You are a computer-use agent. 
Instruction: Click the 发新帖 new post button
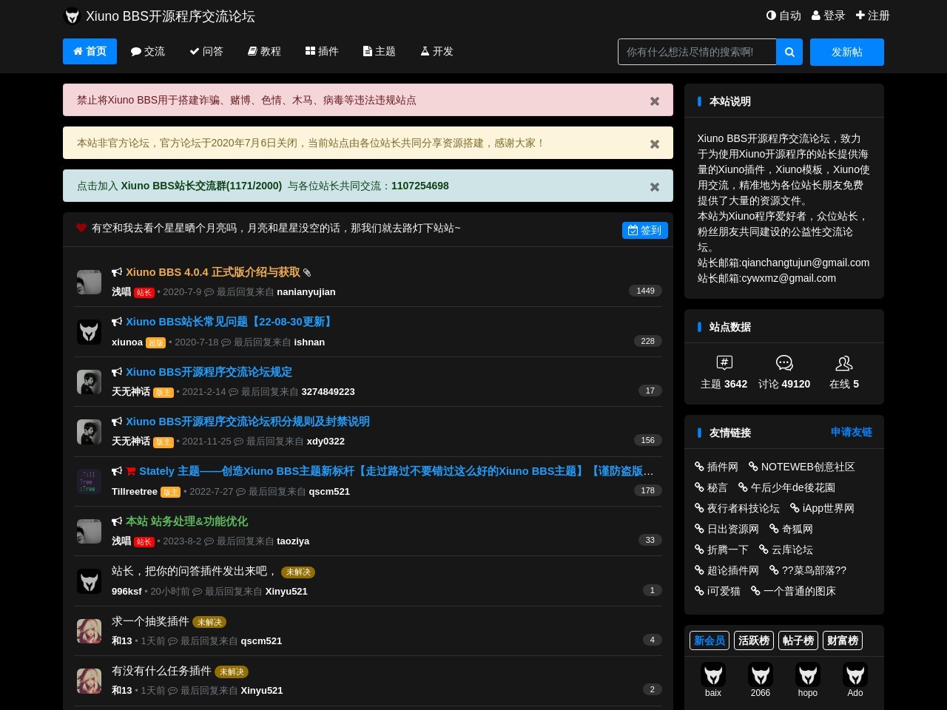pyautogui.click(x=847, y=52)
